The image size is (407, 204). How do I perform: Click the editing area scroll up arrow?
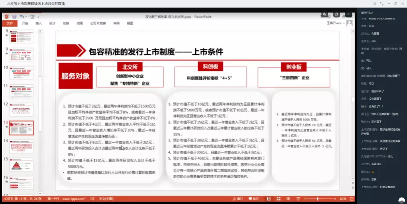(x=353, y=31)
